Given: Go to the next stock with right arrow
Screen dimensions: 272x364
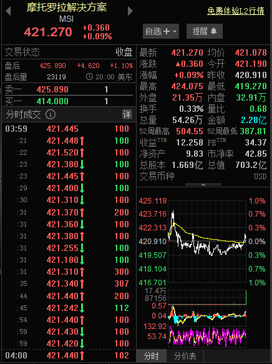Looking at the screenshot, I should pos(130,11).
